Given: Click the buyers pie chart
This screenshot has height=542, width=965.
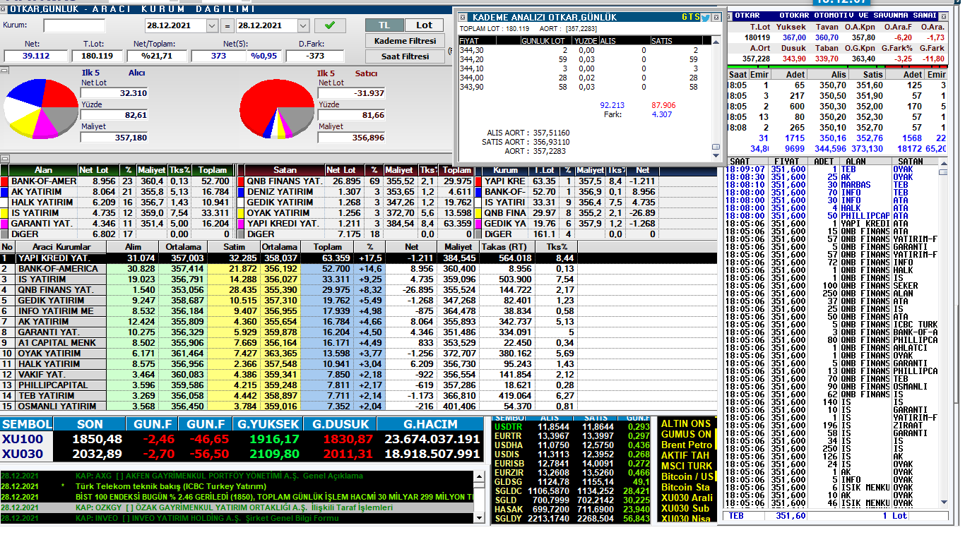Looking at the screenshot, I should pyautogui.click(x=40, y=109).
